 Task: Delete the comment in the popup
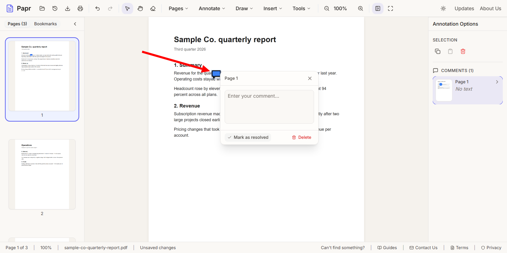[302, 137]
